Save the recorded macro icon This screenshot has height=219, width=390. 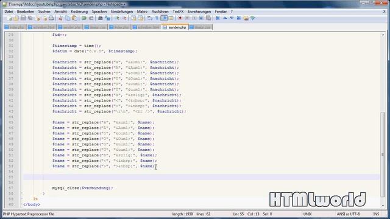click(x=208, y=18)
